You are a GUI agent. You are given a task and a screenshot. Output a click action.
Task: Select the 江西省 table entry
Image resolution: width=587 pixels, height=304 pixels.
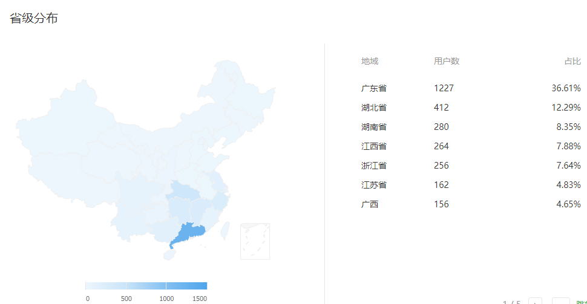[374, 146]
